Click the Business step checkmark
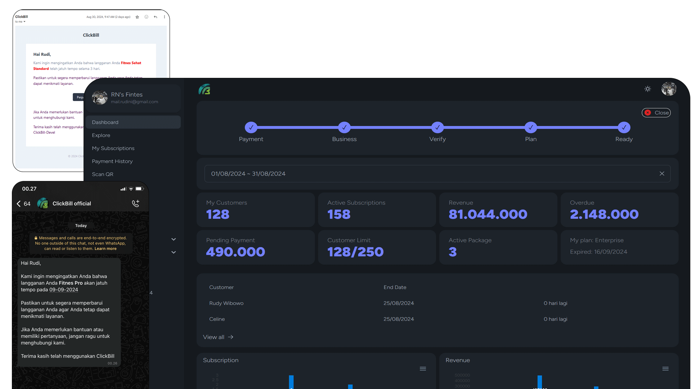 [x=344, y=127]
